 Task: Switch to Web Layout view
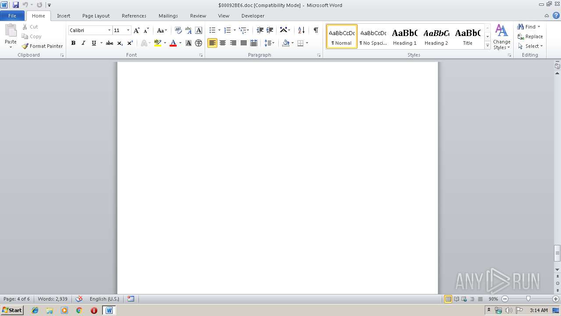464,299
